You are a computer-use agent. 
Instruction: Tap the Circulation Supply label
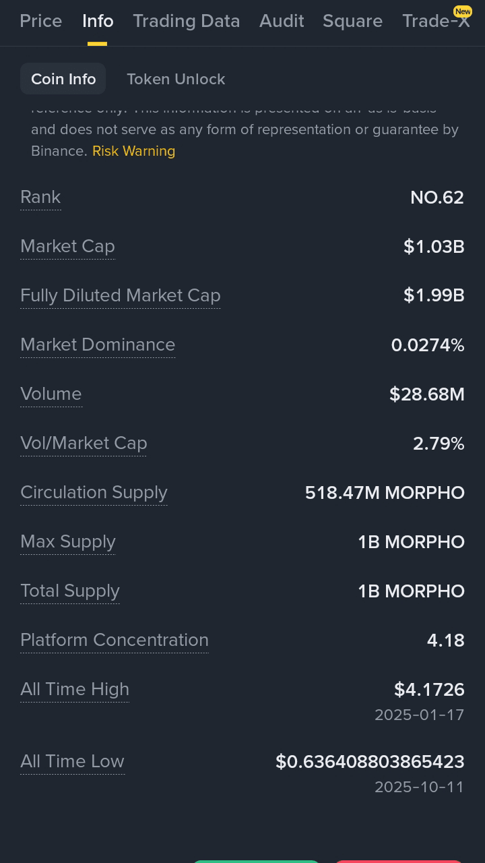point(94,492)
